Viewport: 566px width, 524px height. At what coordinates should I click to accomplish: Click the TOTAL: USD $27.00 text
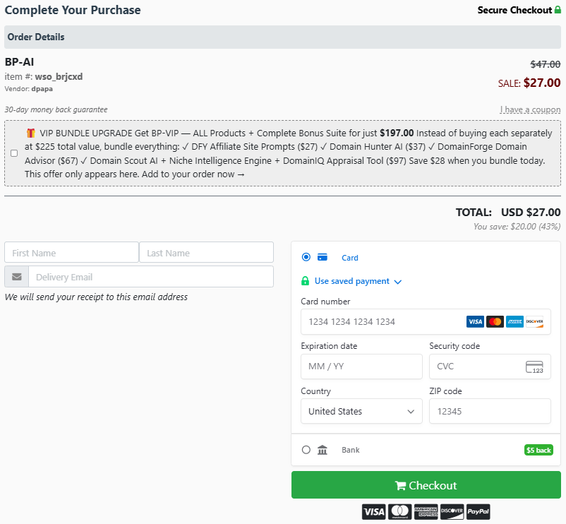[x=508, y=213]
